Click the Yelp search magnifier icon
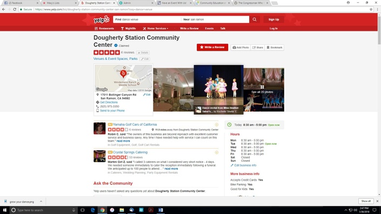The height and width of the screenshot is (214, 381). (255, 19)
